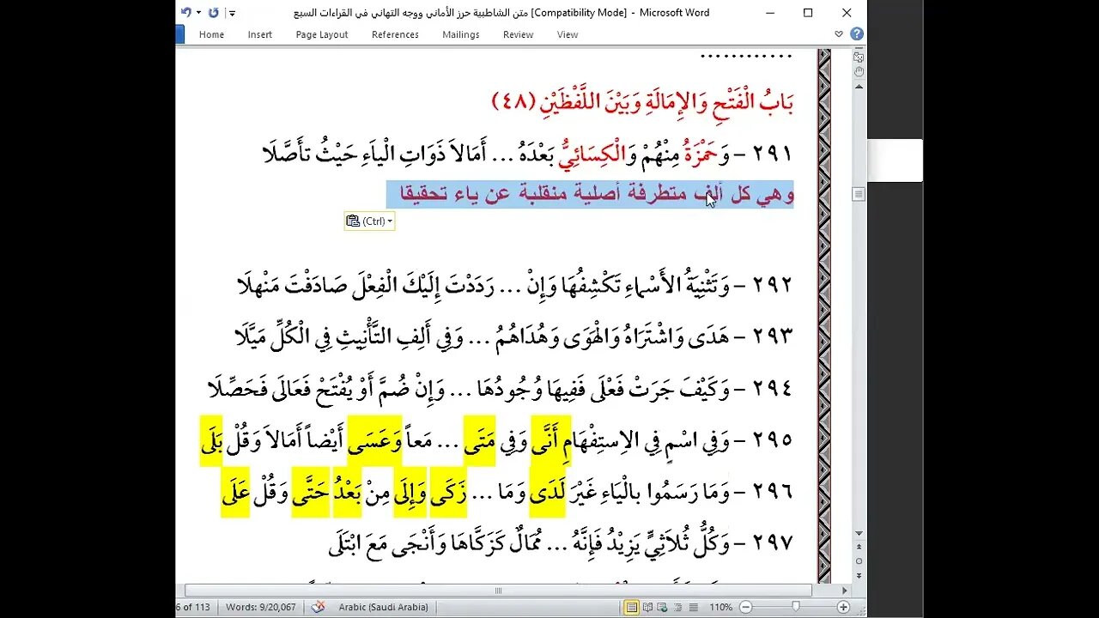The image size is (1099, 618).
Task: Click the hand icon above the scrollbar
Action: point(858,71)
